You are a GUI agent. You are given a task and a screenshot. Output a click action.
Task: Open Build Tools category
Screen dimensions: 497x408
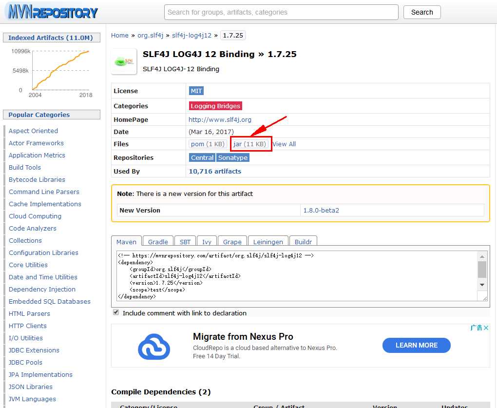click(x=25, y=167)
